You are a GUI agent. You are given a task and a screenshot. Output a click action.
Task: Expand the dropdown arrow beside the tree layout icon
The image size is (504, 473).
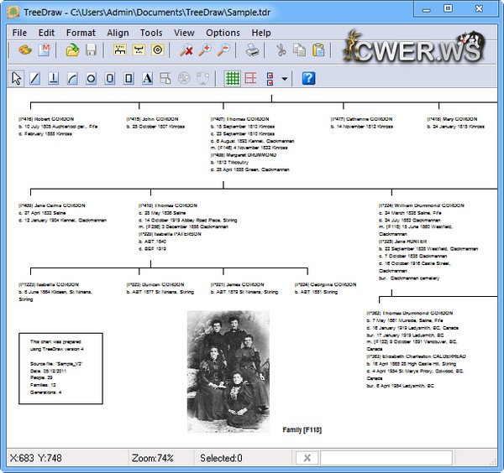tap(285, 79)
